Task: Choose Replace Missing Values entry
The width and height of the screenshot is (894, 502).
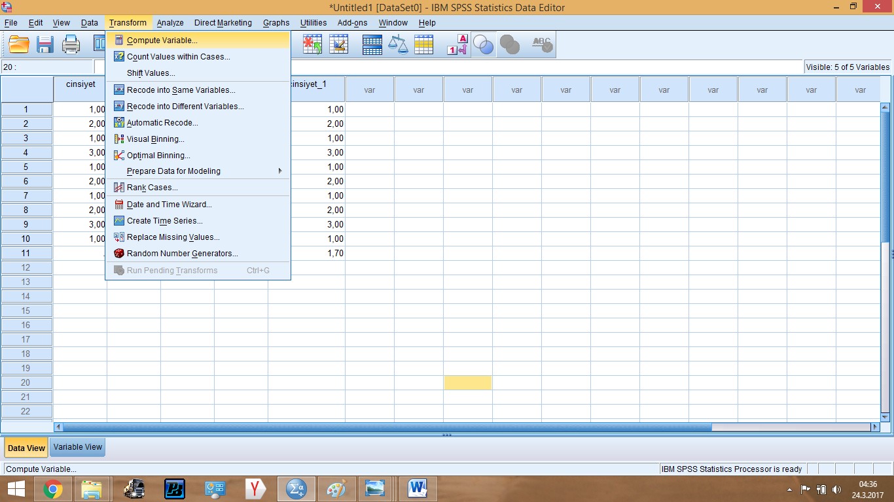Action: pyautogui.click(x=198, y=237)
